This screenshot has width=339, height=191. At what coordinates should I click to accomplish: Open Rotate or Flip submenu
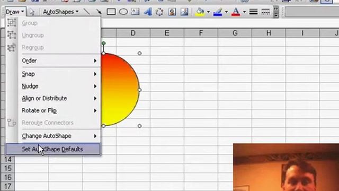point(59,110)
